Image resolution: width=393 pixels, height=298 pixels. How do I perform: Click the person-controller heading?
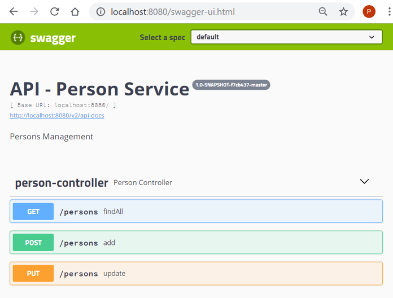coord(62,183)
